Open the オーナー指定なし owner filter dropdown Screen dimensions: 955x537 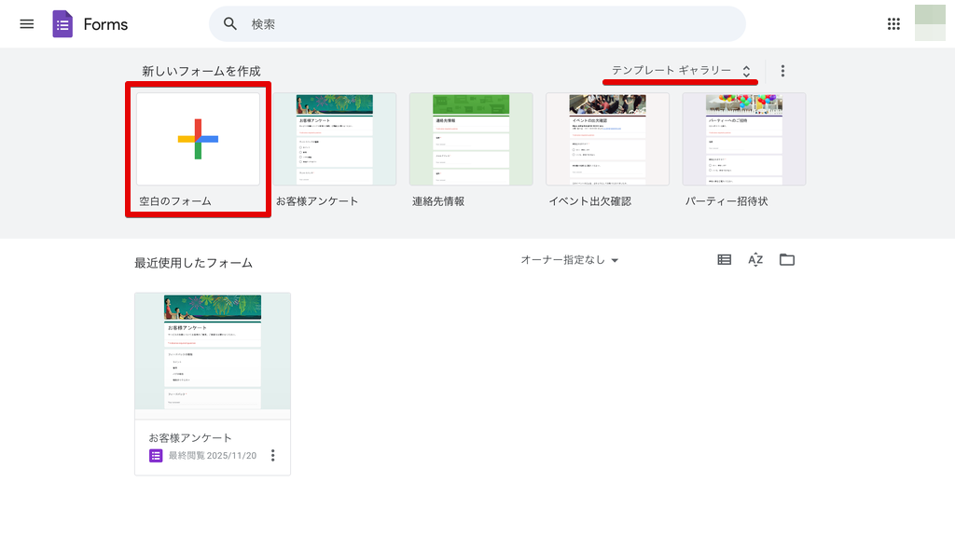point(570,260)
